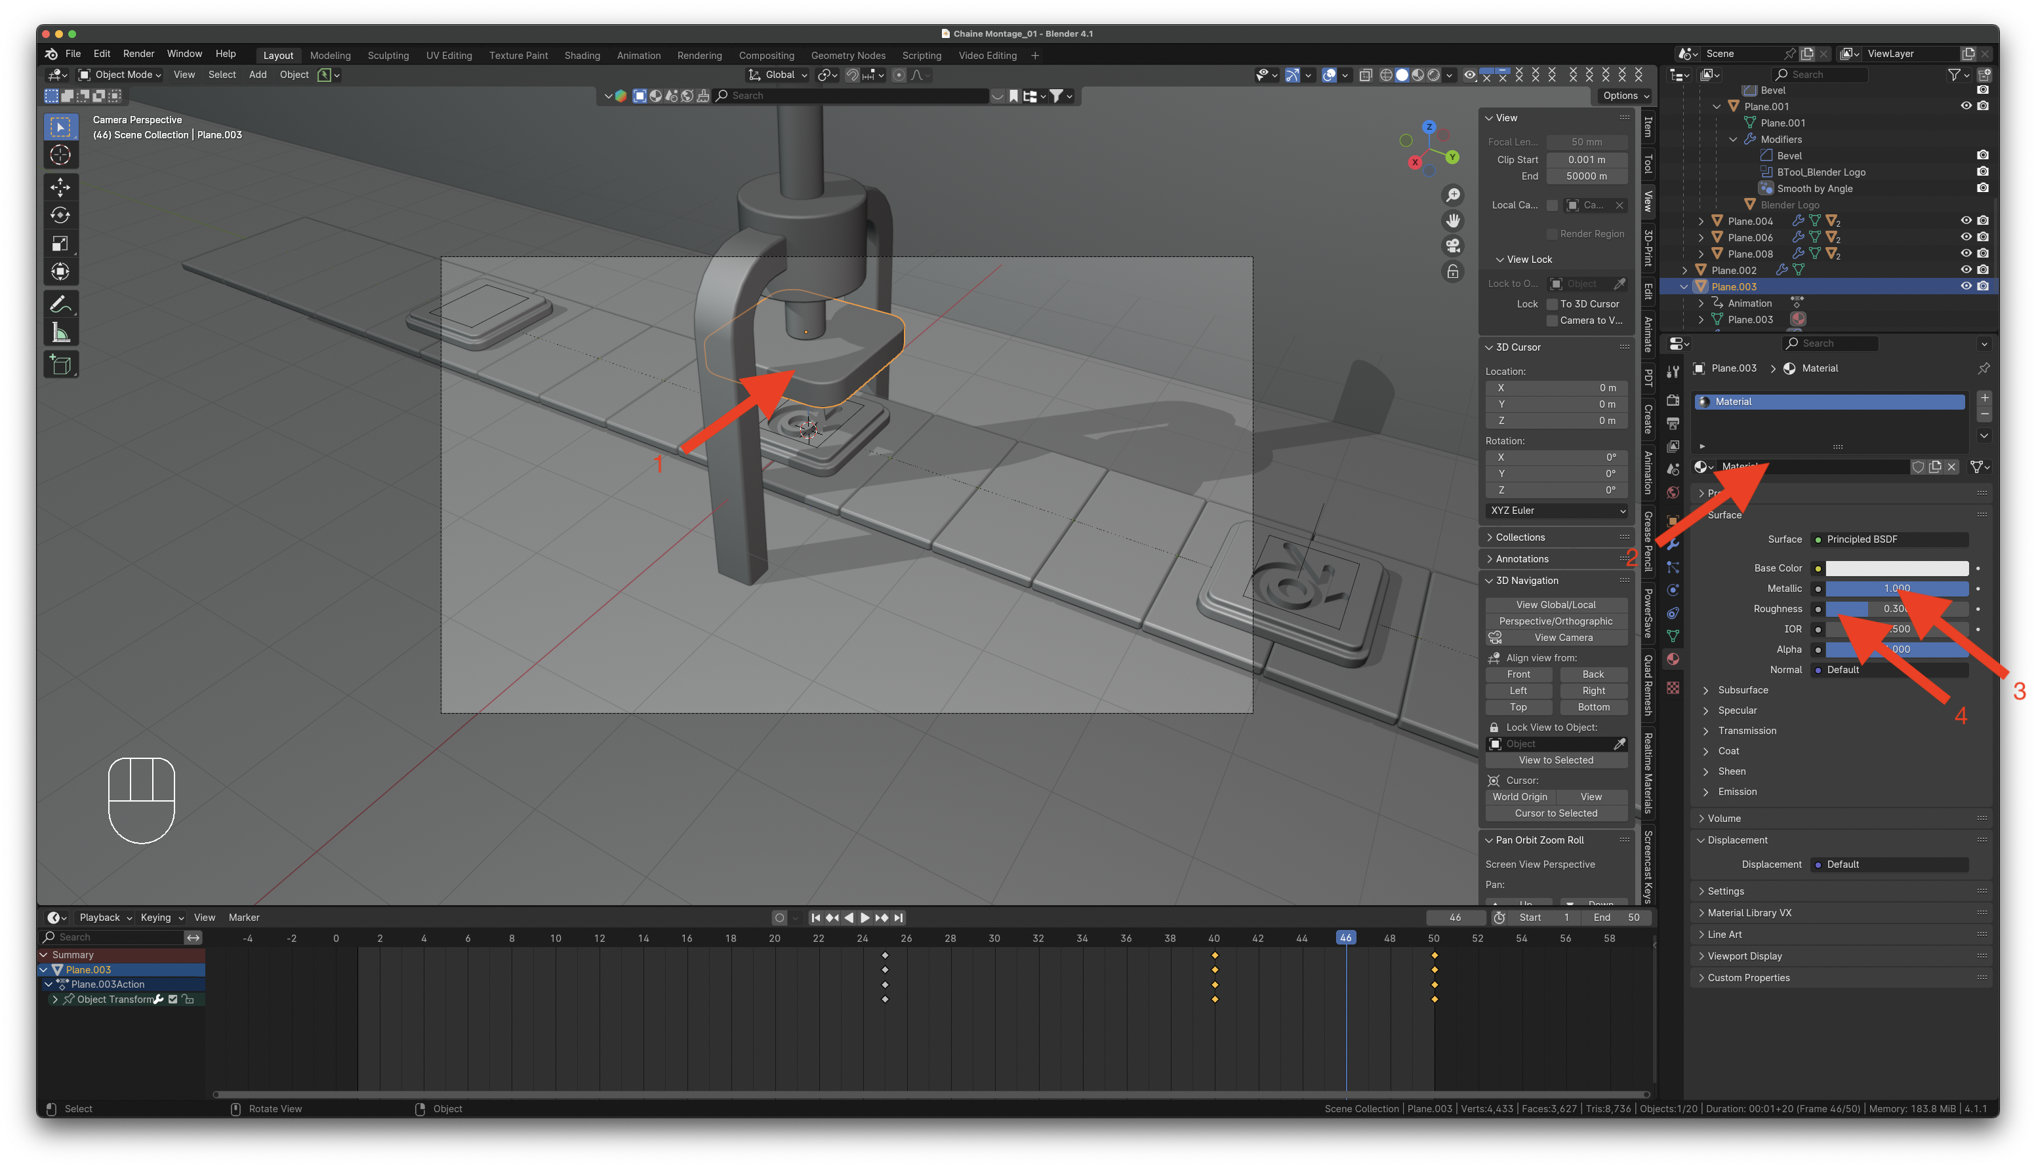
Task: Click the Cursor to Selected button
Action: click(x=1555, y=813)
